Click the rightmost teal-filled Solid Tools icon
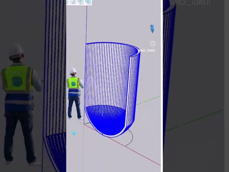 tap(88, 2)
